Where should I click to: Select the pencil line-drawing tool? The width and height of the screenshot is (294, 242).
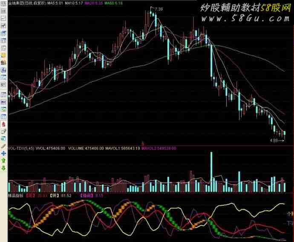tap(3, 146)
